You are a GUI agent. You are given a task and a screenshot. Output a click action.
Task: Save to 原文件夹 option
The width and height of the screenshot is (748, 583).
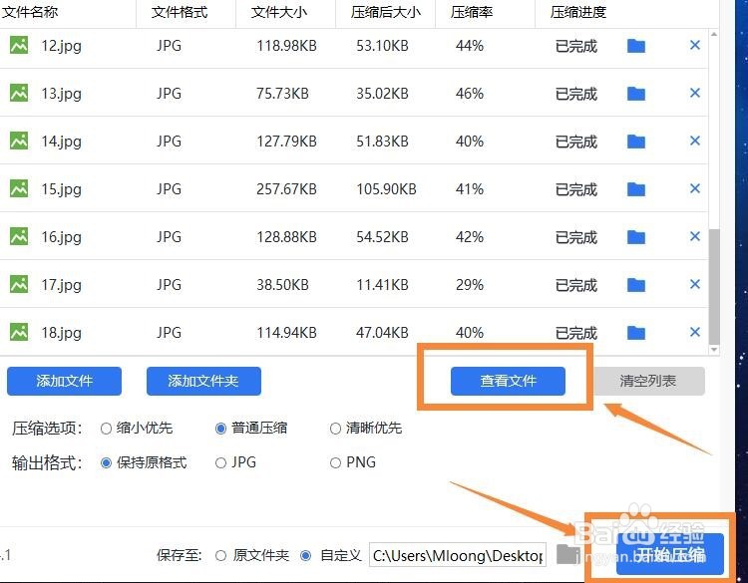252,555
